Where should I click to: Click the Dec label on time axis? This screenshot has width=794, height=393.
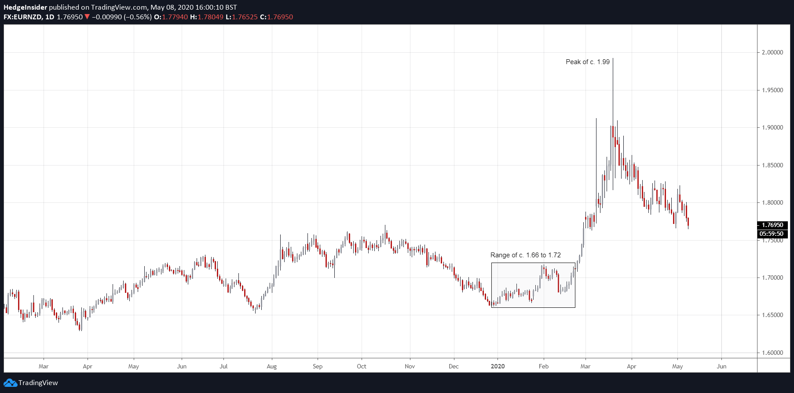[x=454, y=366]
